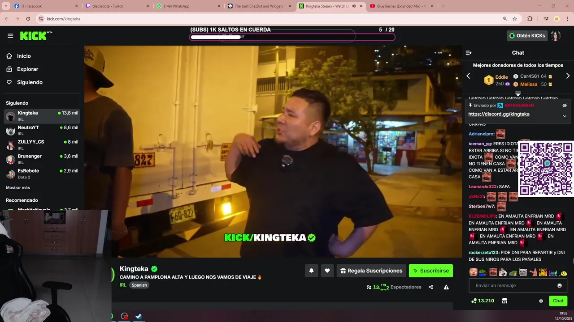
Task: Collapse the donors leaderboard handle
Action: click(518, 94)
